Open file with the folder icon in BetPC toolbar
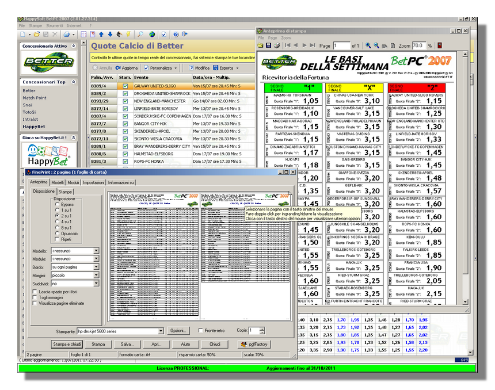This screenshot has width=495, height=390. point(37,34)
